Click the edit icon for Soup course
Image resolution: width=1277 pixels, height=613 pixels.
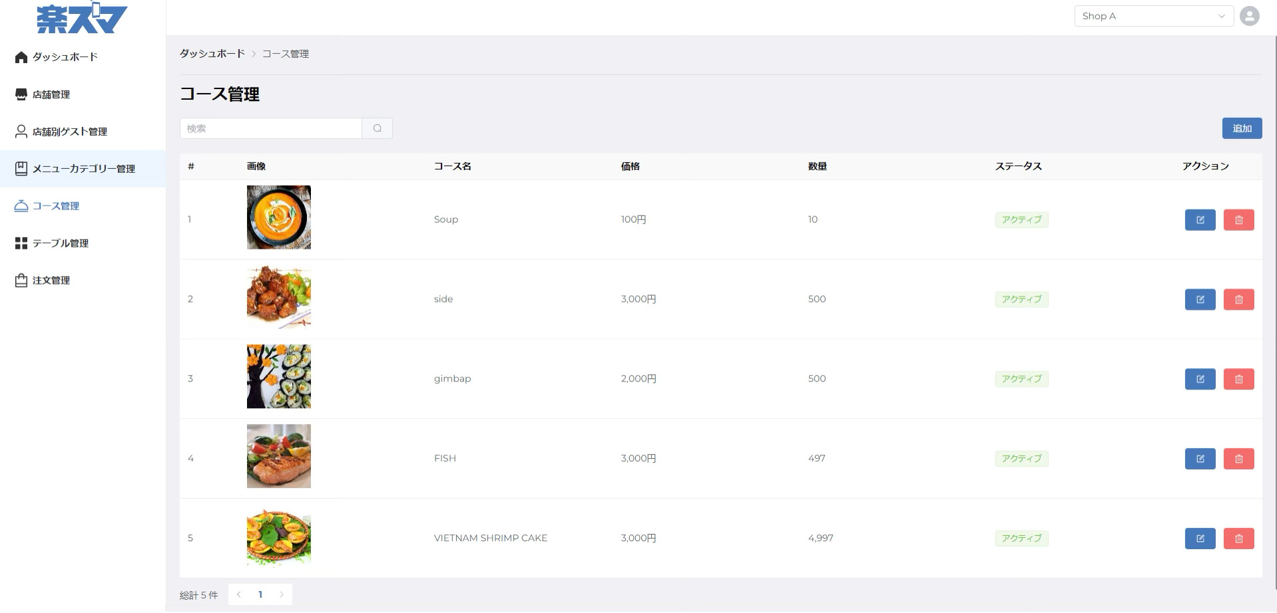1200,219
